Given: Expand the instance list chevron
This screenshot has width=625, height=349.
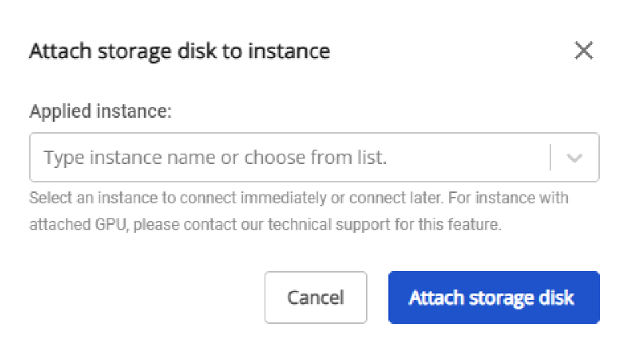Looking at the screenshot, I should [x=574, y=158].
